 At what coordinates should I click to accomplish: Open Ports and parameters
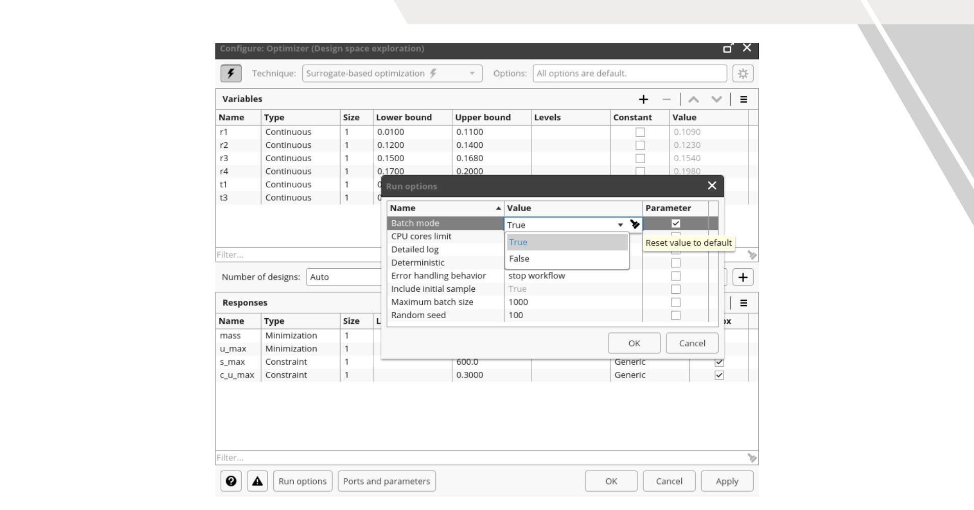(387, 481)
